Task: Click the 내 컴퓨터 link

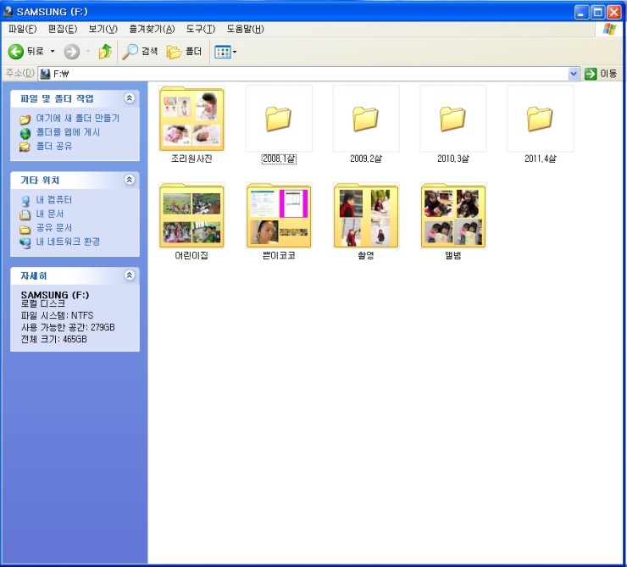Action: click(53, 200)
